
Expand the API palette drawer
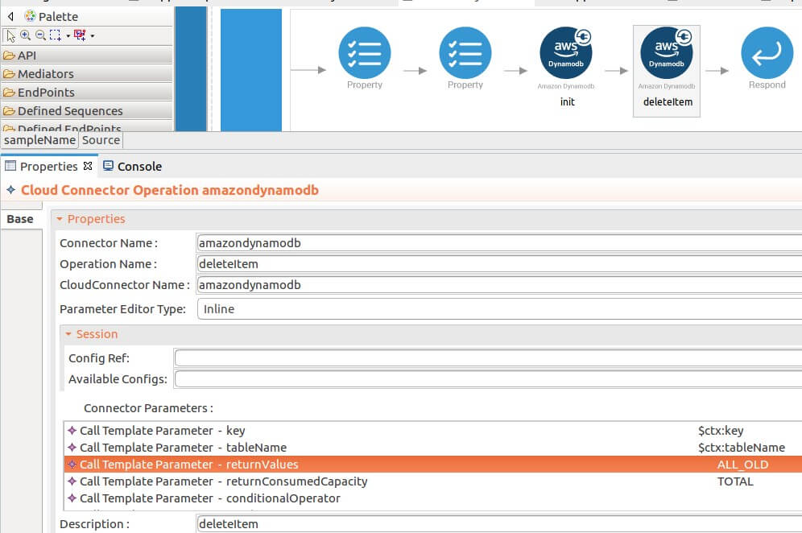[x=87, y=56]
